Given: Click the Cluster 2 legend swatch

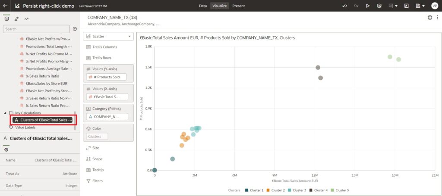Looking at the screenshot, I should pyautogui.click(x=268, y=190).
